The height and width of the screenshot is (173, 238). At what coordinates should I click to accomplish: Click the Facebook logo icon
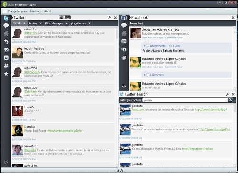tap(124, 18)
